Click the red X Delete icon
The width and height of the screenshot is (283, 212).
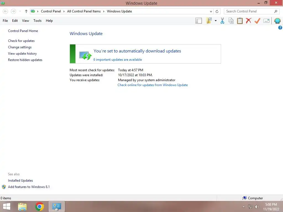248,20
